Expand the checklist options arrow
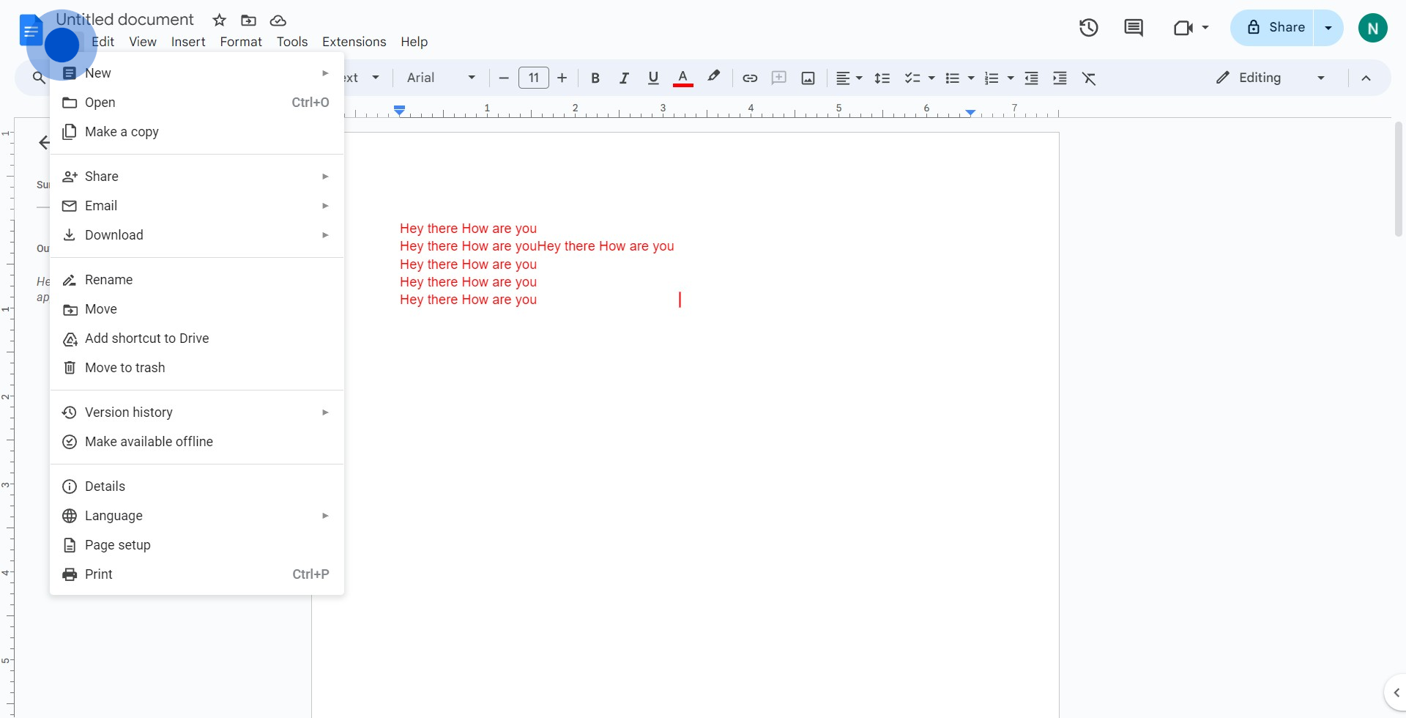This screenshot has height=718, width=1406. click(x=931, y=78)
